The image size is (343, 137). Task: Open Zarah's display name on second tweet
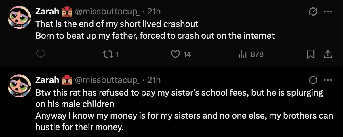coord(47,80)
